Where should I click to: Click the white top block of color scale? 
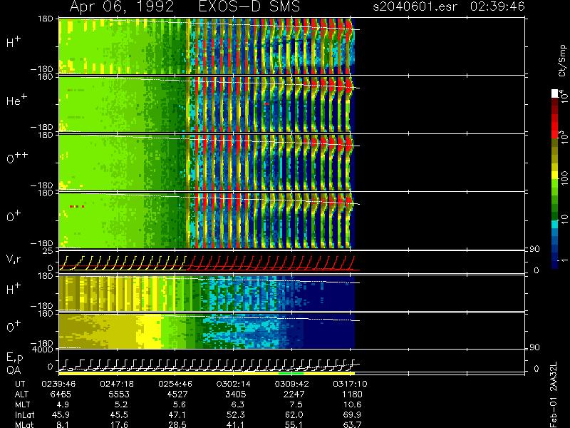(555, 93)
